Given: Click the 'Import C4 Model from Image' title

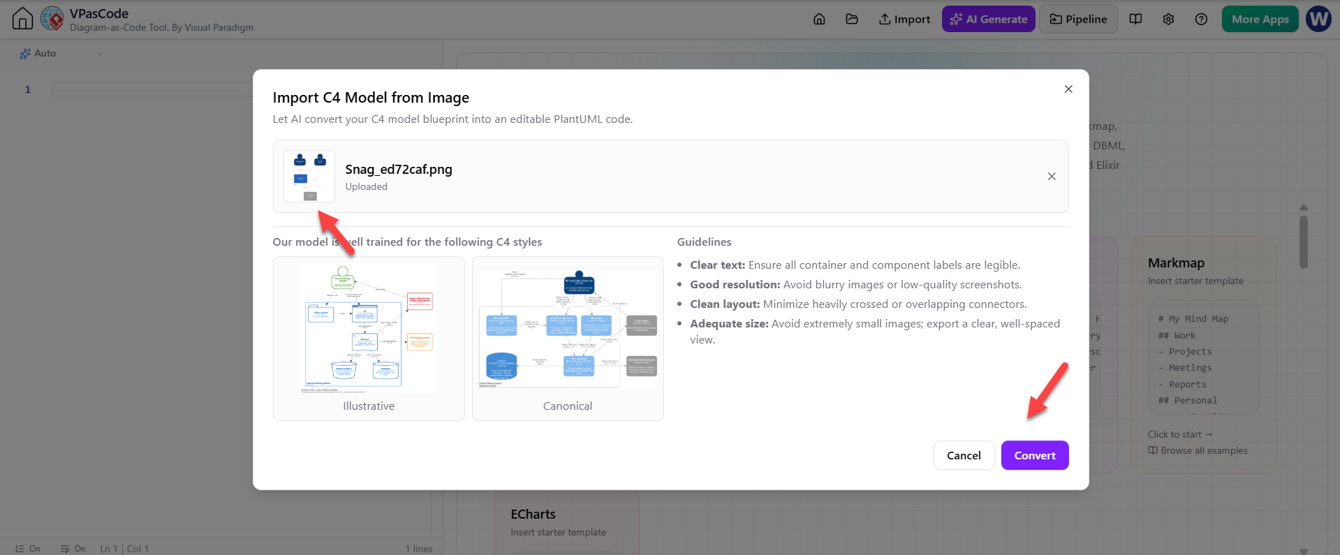Looking at the screenshot, I should point(371,98).
